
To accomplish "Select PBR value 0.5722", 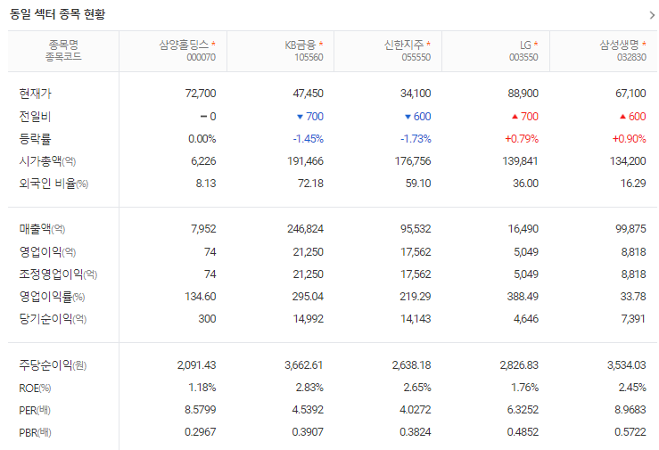I will (x=630, y=432).
